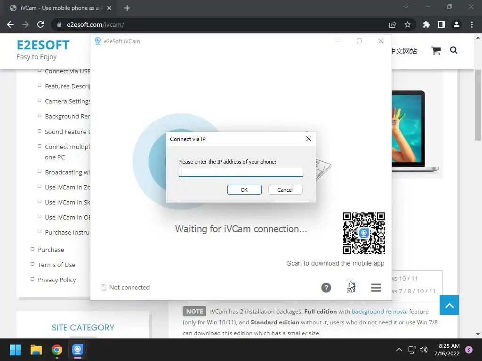Open Chrome profile avatar
Viewport: 482px width, 361px height.
click(x=457, y=24)
